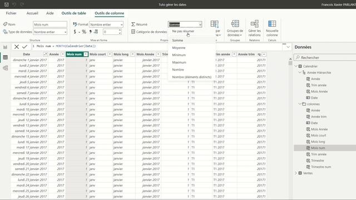Switch to Outils de table tab
This screenshot has height=200, width=356.
(x=74, y=13)
